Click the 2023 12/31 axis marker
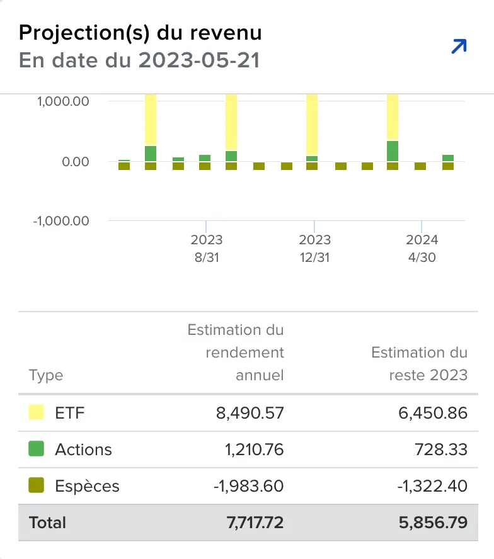Viewport: 494px width, 559px height. (x=314, y=248)
